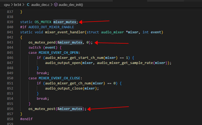Click switch keyword on line 844
The image size is (202, 125).
coord(35,48)
